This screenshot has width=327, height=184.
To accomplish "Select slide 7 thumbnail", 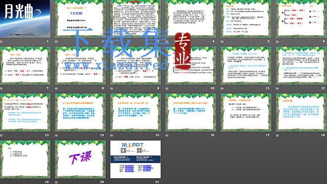I will click(x=25, y=65).
